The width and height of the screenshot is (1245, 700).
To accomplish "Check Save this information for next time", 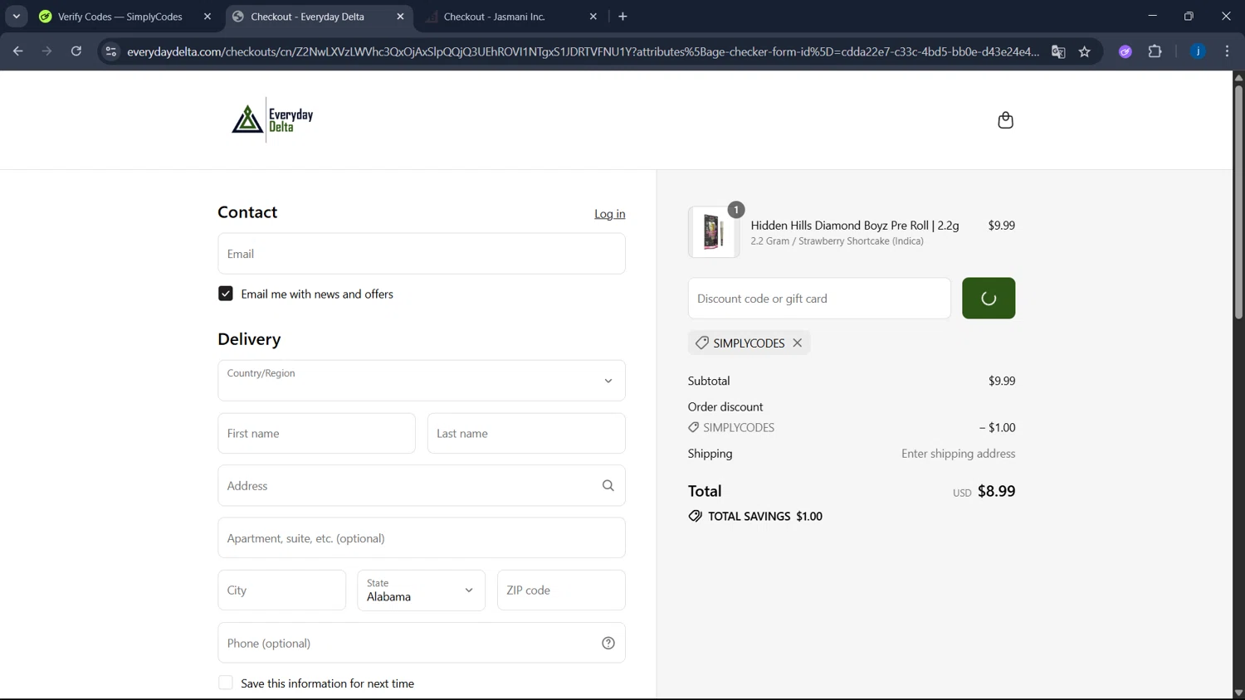I will 226,683.
